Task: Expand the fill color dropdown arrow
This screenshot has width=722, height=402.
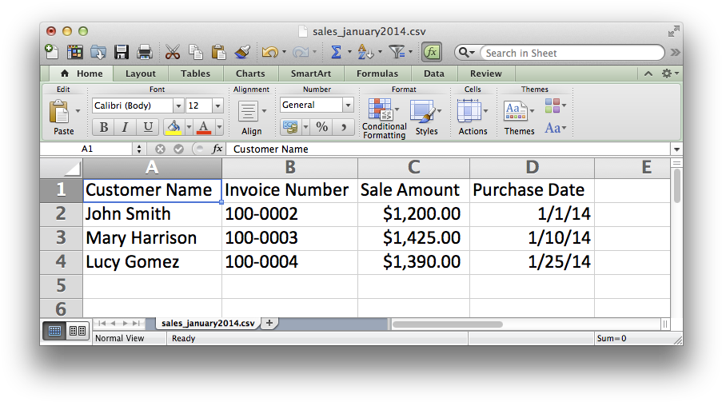Action: tap(189, 127)
